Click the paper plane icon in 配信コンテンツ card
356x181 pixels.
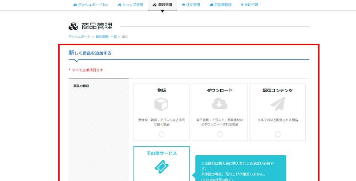click(277, 103)
